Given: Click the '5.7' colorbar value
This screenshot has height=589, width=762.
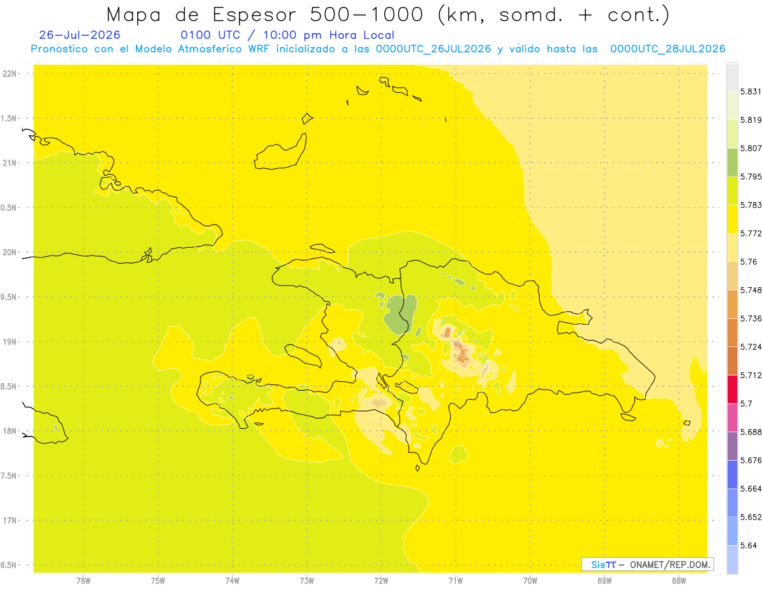Looking at the screenshot, I should tap(746, 403).
